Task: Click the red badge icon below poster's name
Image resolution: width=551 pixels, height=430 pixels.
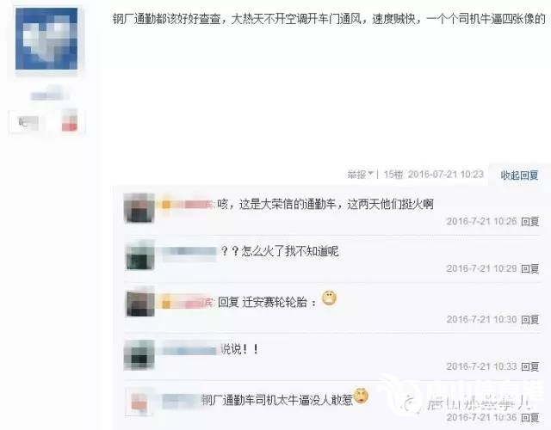Action: [x=70, y=120]
